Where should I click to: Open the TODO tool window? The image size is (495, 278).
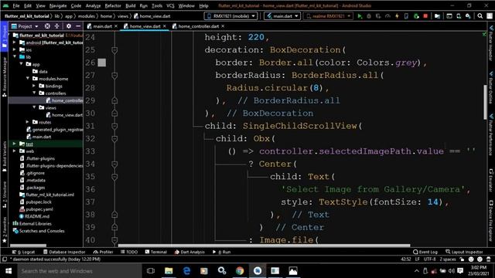coord(129,252)
